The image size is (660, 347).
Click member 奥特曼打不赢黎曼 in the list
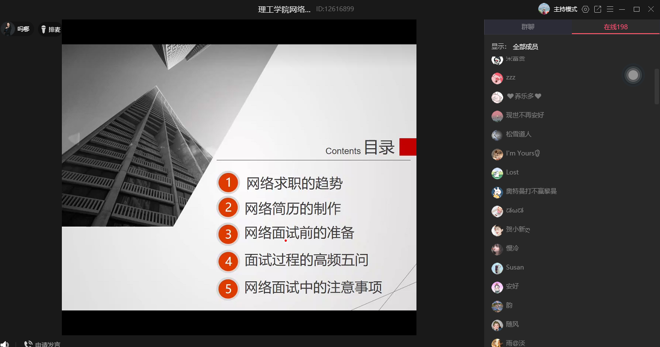pyautogui.click(x=531, y=191)
